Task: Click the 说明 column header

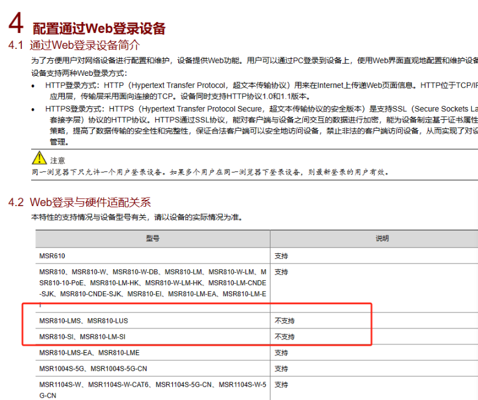Action: point(382,239)
